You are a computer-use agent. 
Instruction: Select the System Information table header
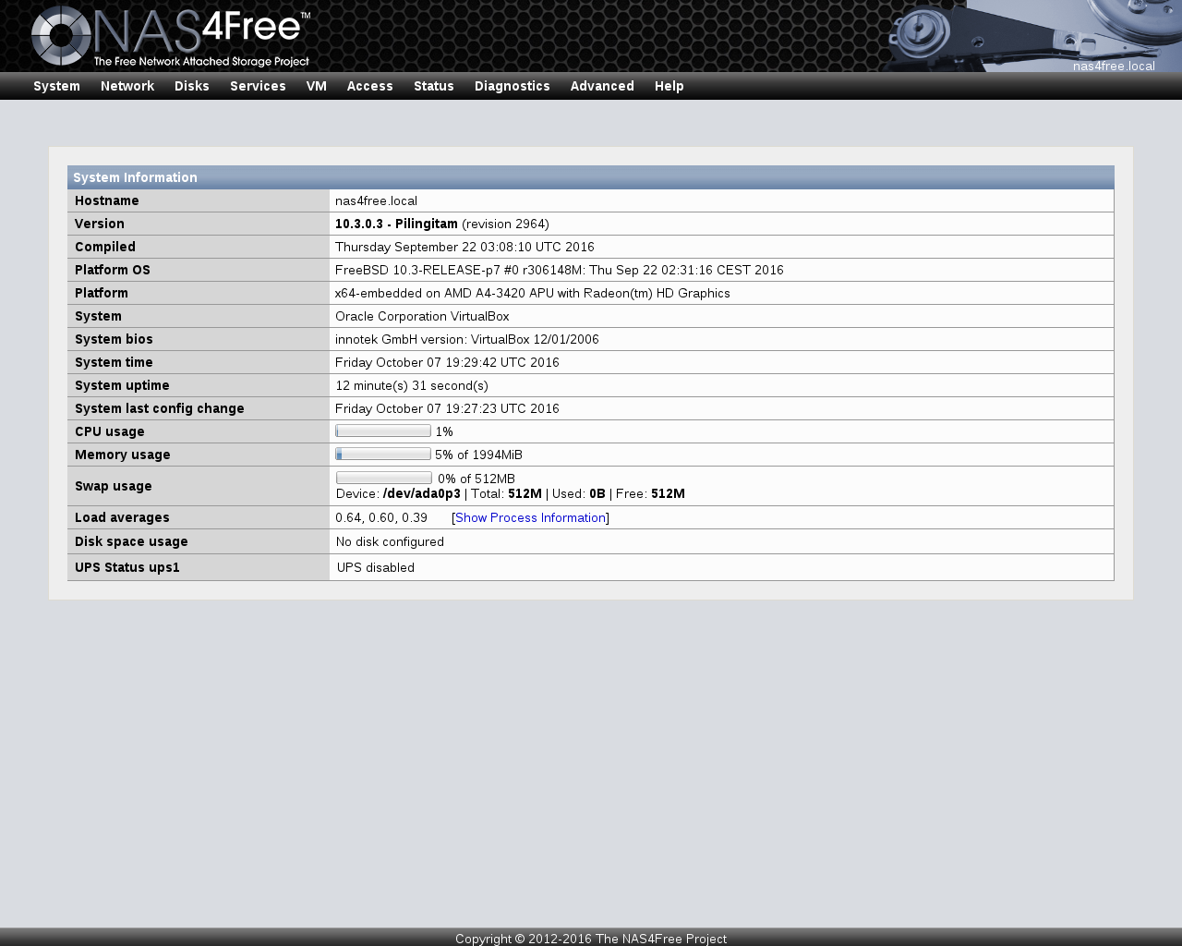tap(591, 177)
